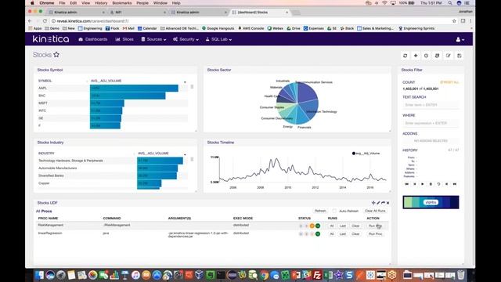Click the add-slice plus icon in dashboard toolbar
Viewport: 501px width, 282px height.
click(416, 56)
